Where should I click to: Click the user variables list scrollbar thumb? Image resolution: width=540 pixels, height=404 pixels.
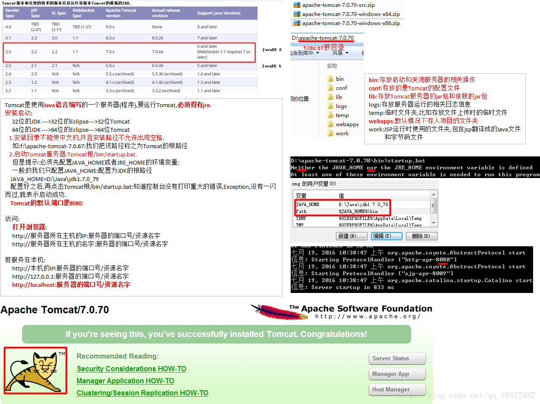pyautogui.click(x=434, y=206)
